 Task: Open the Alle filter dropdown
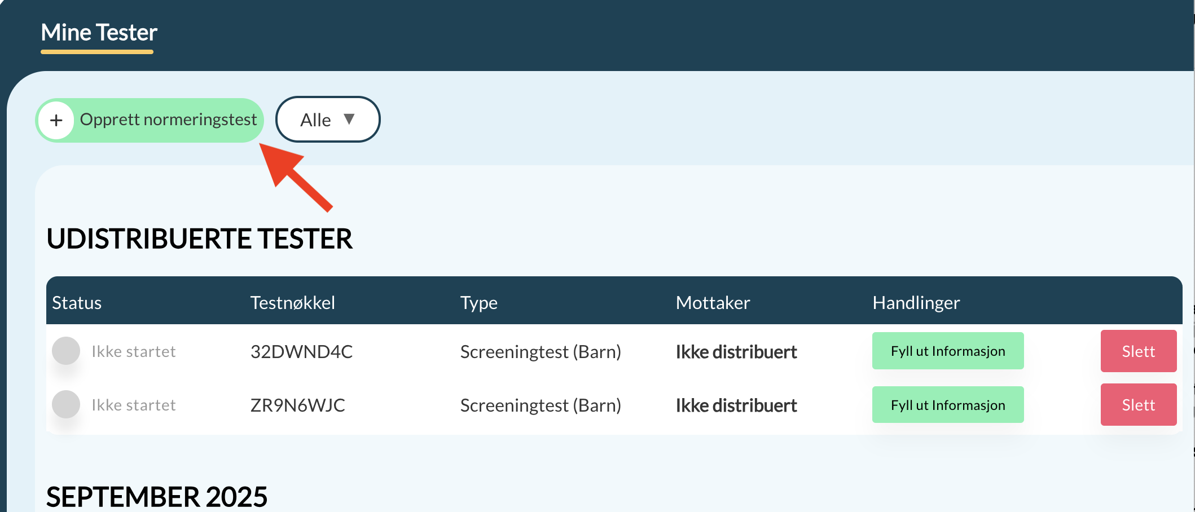[327, 119]
